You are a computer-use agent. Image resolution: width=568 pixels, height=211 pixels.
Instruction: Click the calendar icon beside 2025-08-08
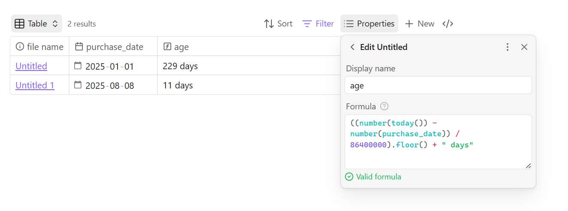click(78, 85)
